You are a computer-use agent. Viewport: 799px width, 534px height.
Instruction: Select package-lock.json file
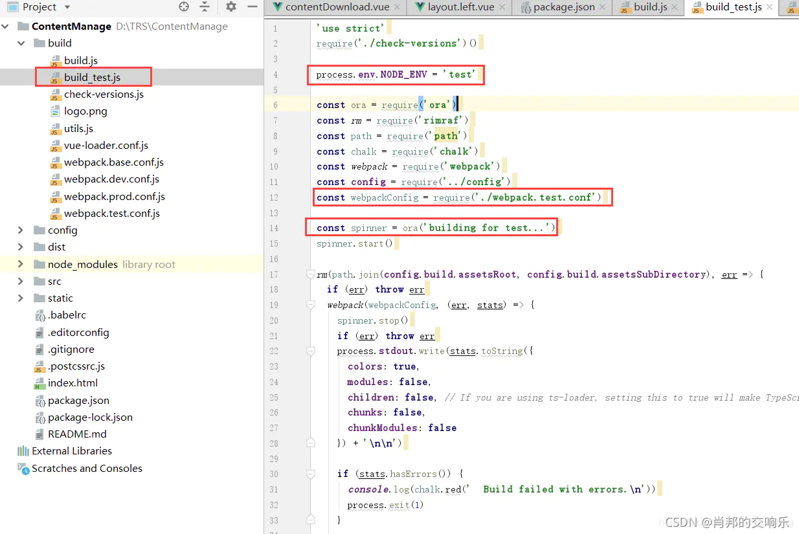[x=90, y=417]
